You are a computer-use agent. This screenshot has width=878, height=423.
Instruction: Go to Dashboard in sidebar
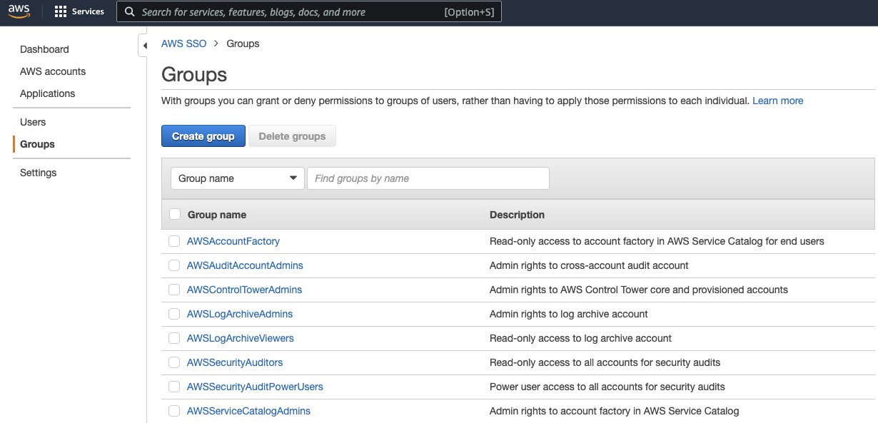(x=44, y=49)
